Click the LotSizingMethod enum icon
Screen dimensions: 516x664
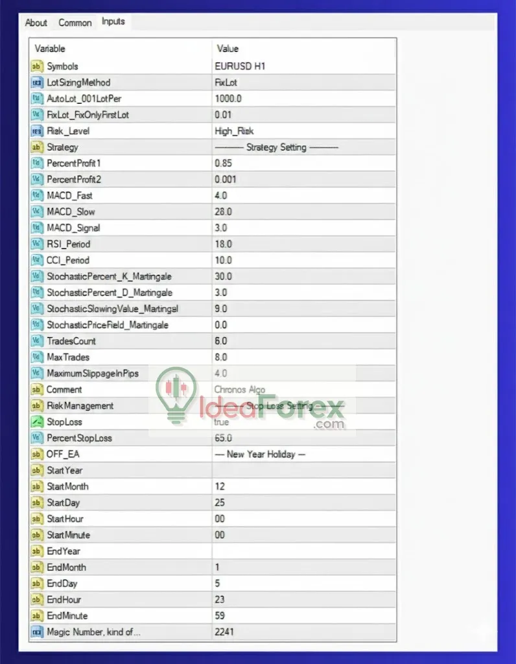click(37, 82)
